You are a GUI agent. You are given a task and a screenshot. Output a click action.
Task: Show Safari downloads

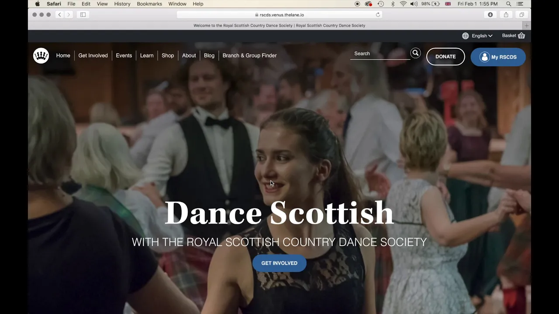coord(490,14)
